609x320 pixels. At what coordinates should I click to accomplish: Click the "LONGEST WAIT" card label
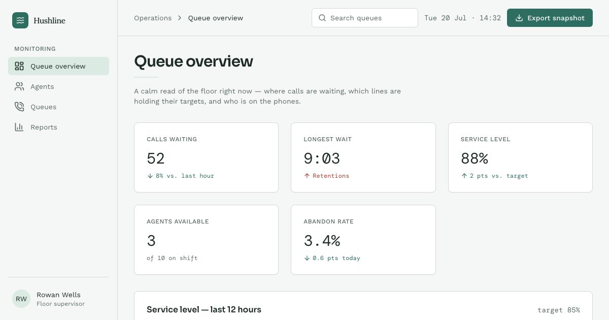[x=327, y=139]
